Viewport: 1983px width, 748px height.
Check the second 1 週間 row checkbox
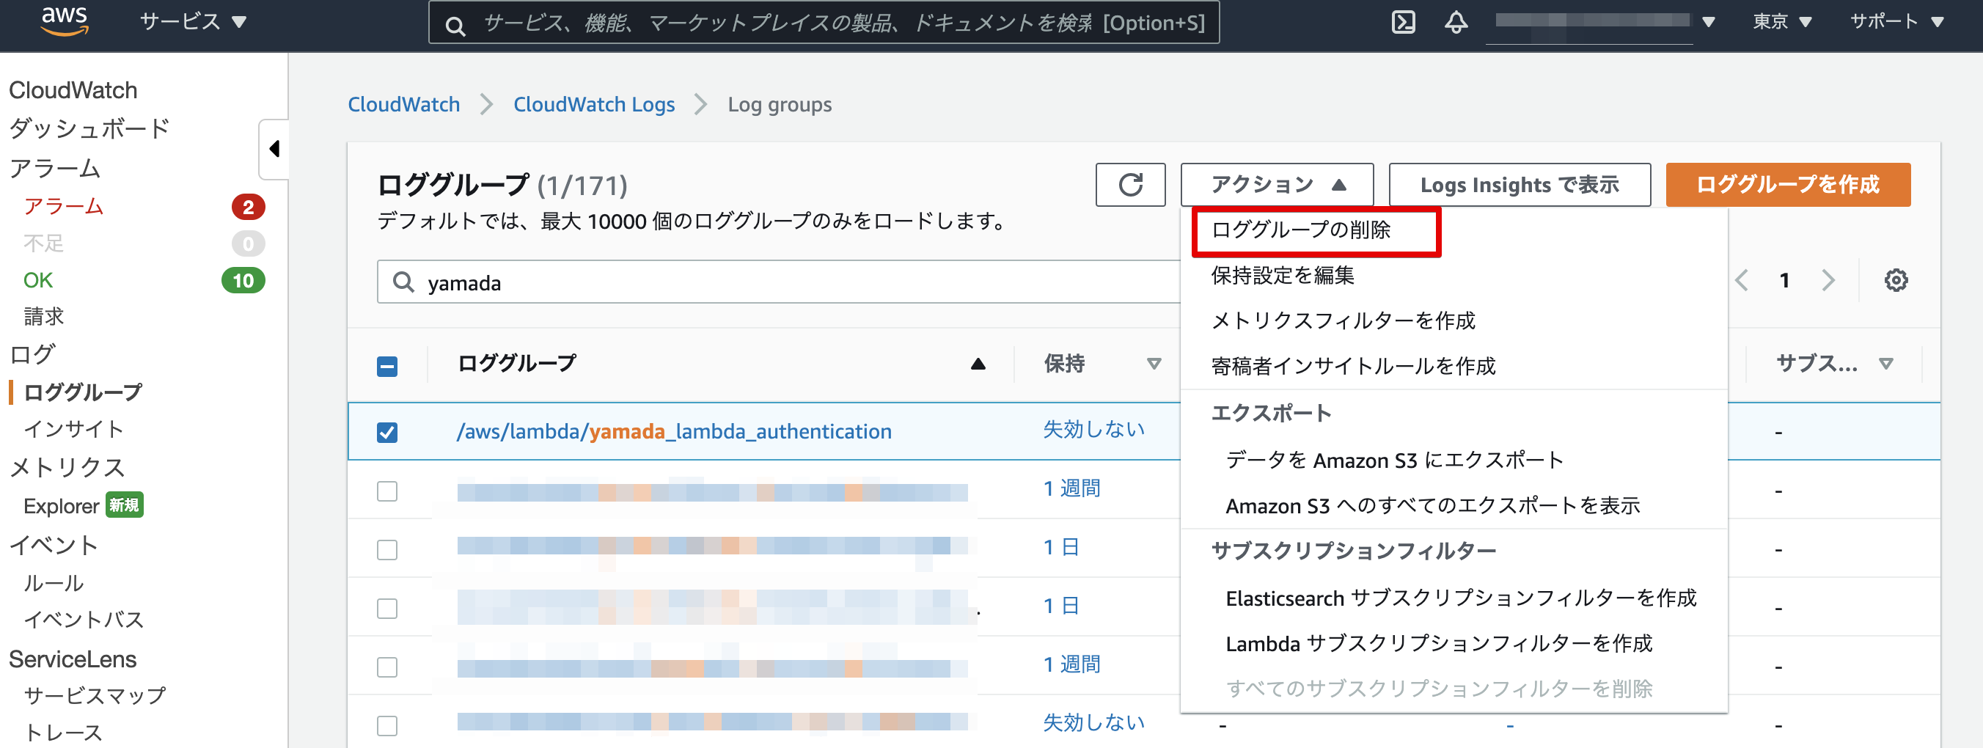387,667
